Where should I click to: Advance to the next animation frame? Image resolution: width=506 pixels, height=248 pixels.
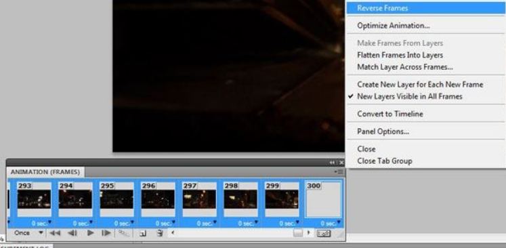coord(106,233)
